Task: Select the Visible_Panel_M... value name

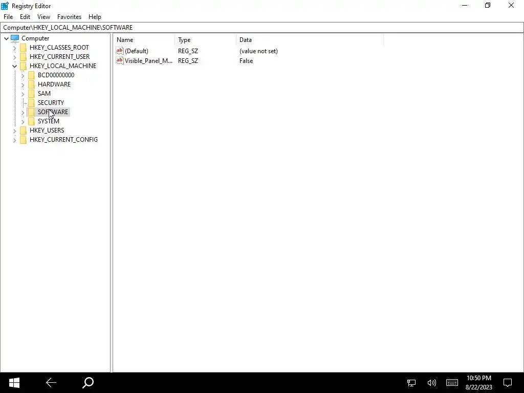Action: coord(149,61)
